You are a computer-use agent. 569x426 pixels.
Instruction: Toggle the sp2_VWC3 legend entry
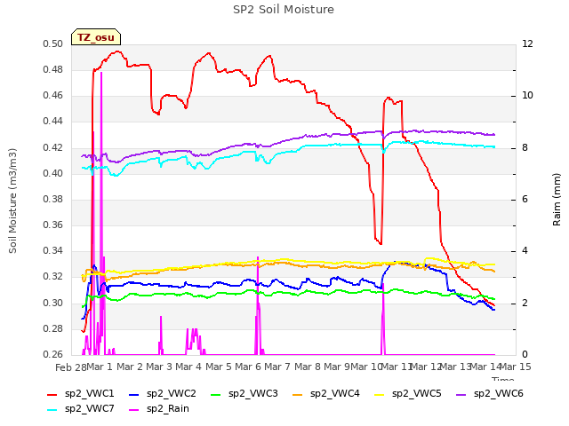point(244,394)
